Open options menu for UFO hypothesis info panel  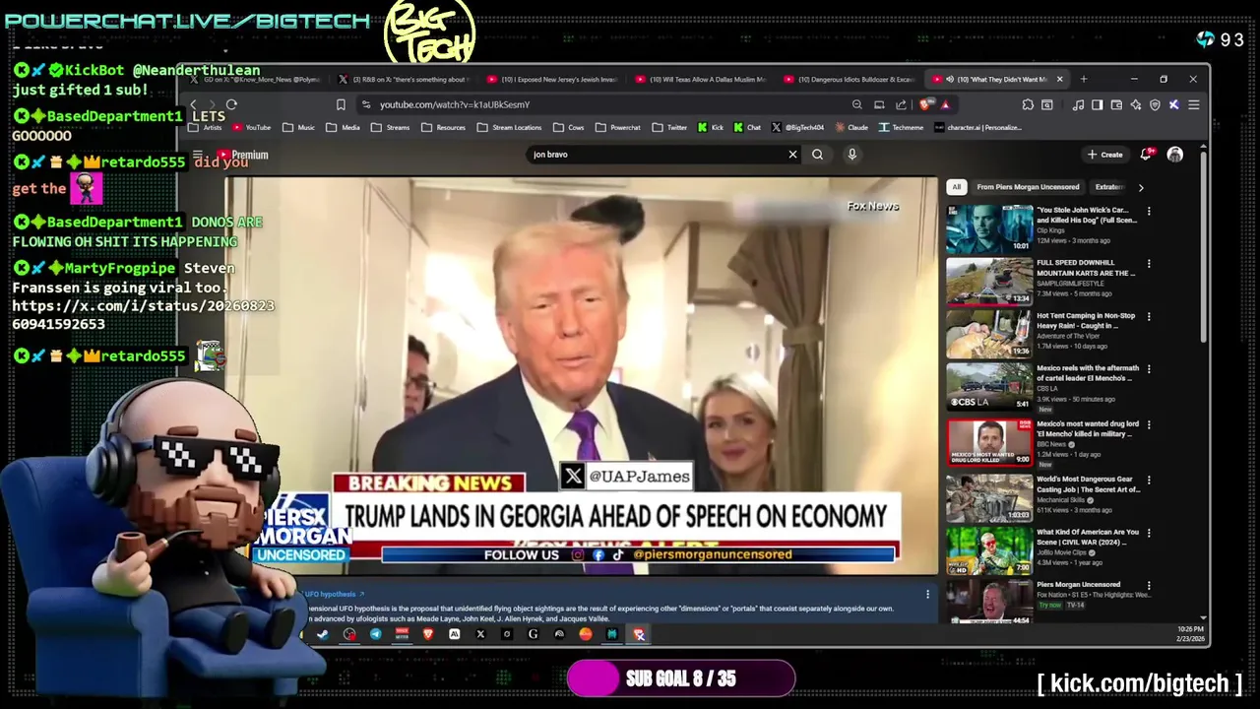click(927, 595)
